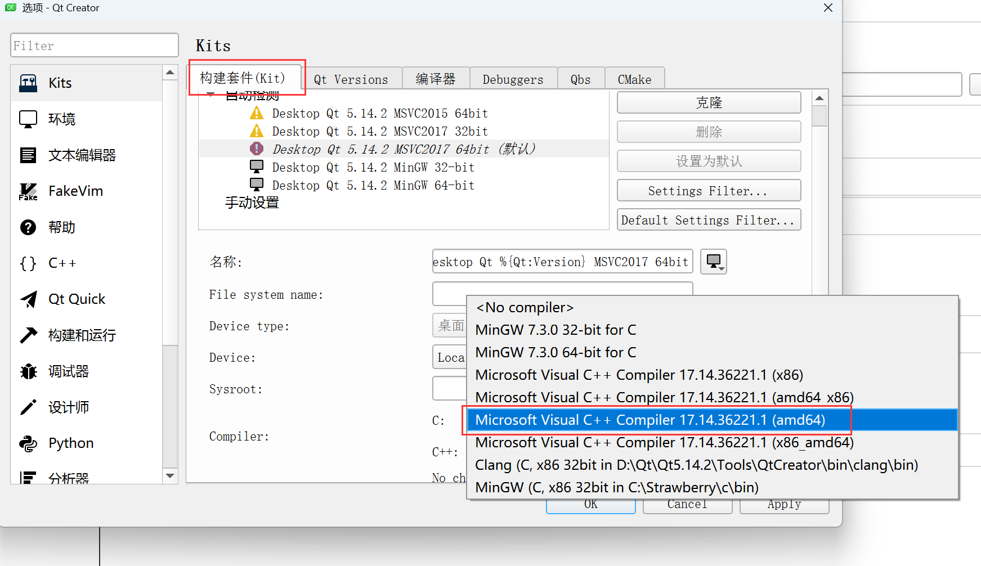The width and height of the screenshot is (981, 566).
Task: Open the 调试器 debugger settings bug icon
Action: [28, 371]
